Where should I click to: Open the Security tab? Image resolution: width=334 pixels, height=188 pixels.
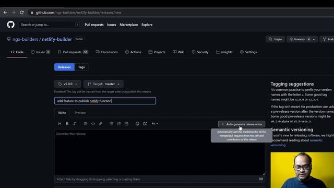click(x=200, y=52)
